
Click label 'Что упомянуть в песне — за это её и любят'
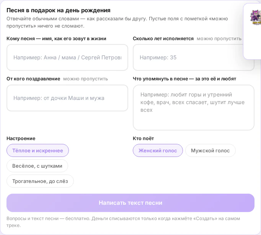click(x=184, y=79)
